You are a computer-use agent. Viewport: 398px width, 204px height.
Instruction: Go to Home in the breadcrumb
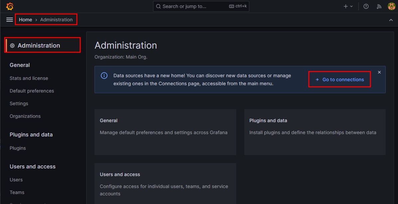[x=25, y=20]
